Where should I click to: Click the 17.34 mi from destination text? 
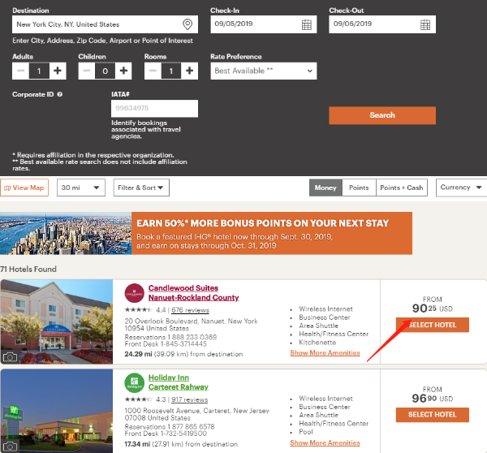pyautogui.click(x=181, y=444)
